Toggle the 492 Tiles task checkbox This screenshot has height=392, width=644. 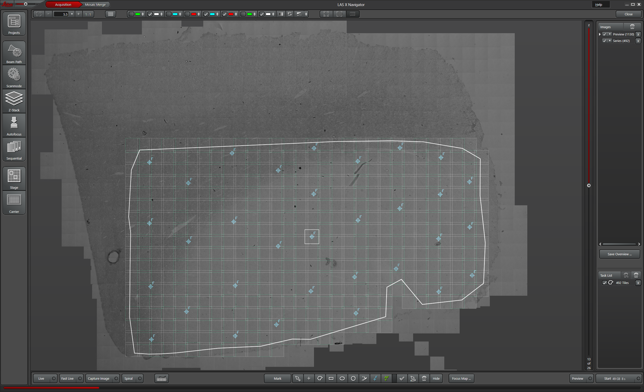tap(604, 283)
